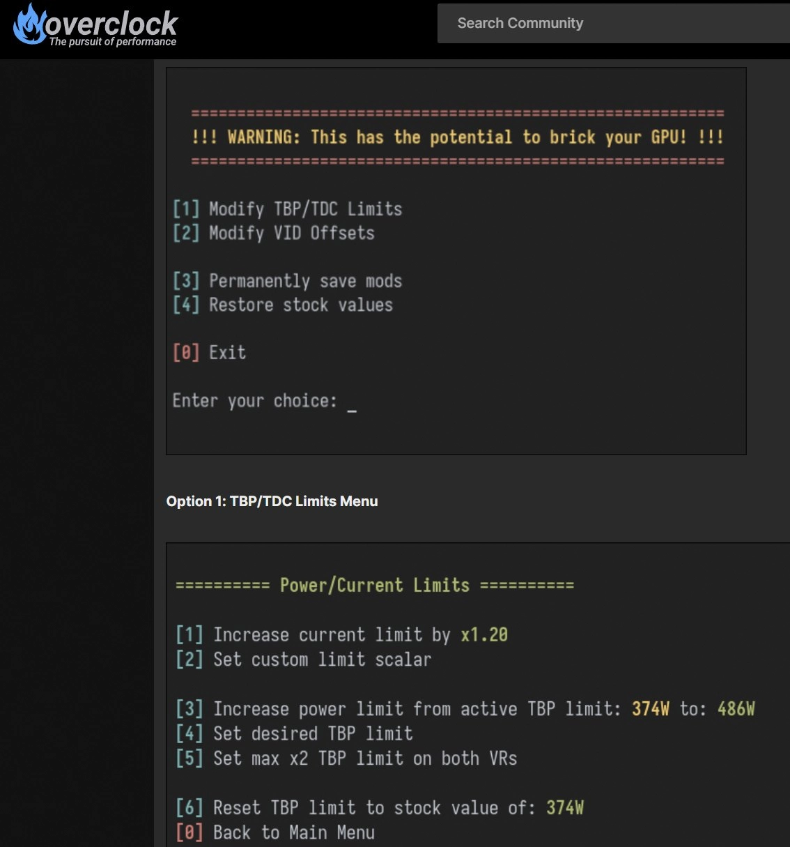Click the 'Enter your choice:' prompt
790x847 pixels.
point(254,401)
